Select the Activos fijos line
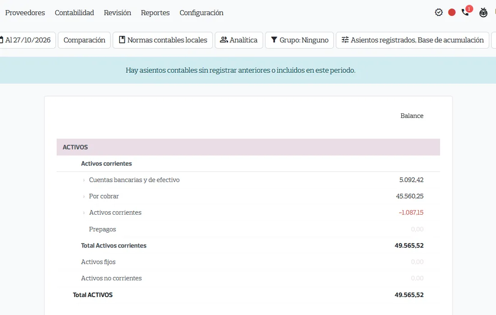The height and width of the screenshot is (315, 496). click(x=98, y=262)
